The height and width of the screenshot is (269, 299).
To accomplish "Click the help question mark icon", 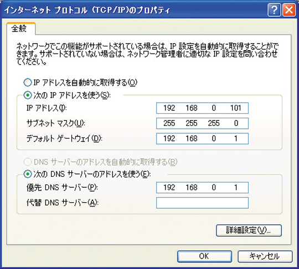I will (274, 10).
